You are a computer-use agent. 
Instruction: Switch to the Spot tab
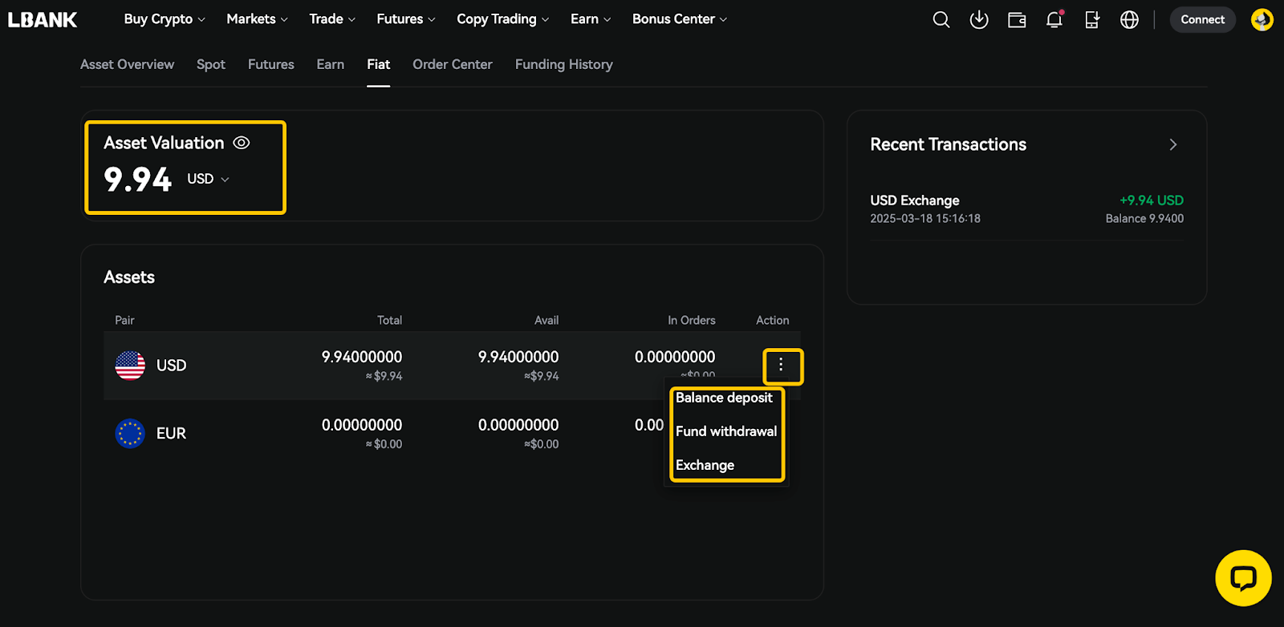coord(211,64)
